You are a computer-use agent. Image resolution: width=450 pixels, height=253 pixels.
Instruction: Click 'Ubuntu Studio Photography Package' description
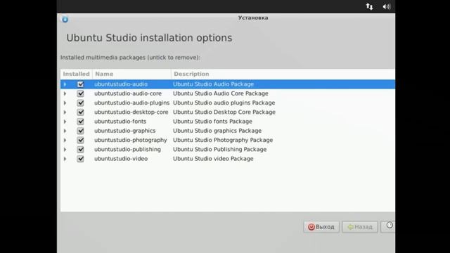223,140
